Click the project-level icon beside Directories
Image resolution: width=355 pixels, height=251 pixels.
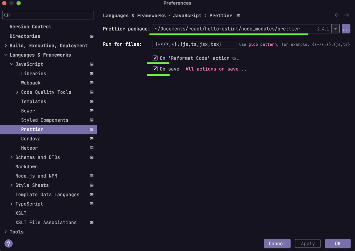coord(92,36)
